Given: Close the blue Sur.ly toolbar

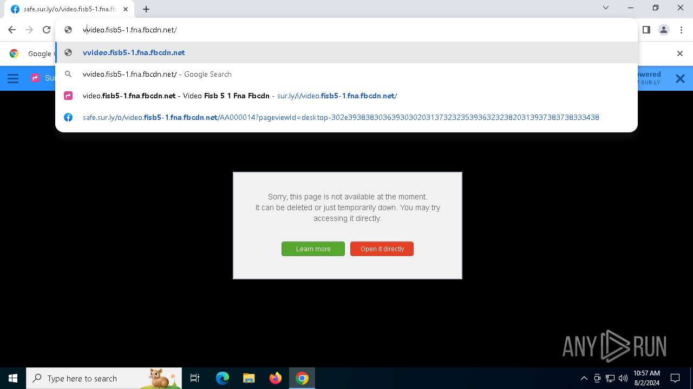Looking at the screenshot, I should (680, 78).
